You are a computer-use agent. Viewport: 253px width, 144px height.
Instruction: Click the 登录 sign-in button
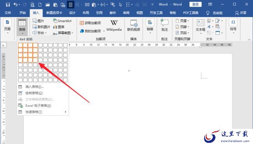[x=195, y=4]
